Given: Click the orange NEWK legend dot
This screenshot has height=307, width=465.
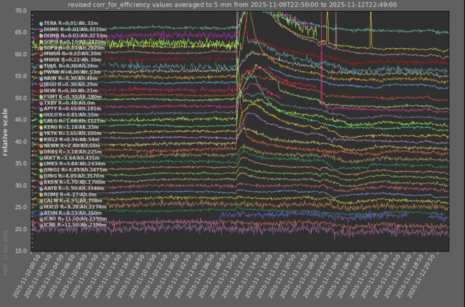Looking at the screenshot, I should (x=41, y=146).
